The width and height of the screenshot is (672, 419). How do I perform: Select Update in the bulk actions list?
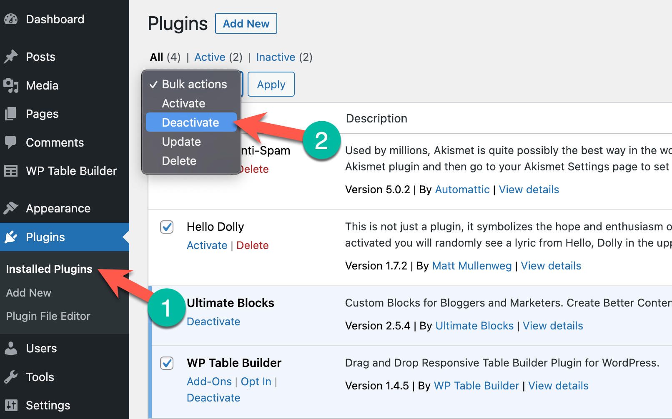[181, 142]
